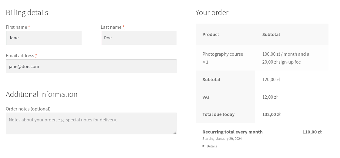Click the Order notes (optional) label

28,109
